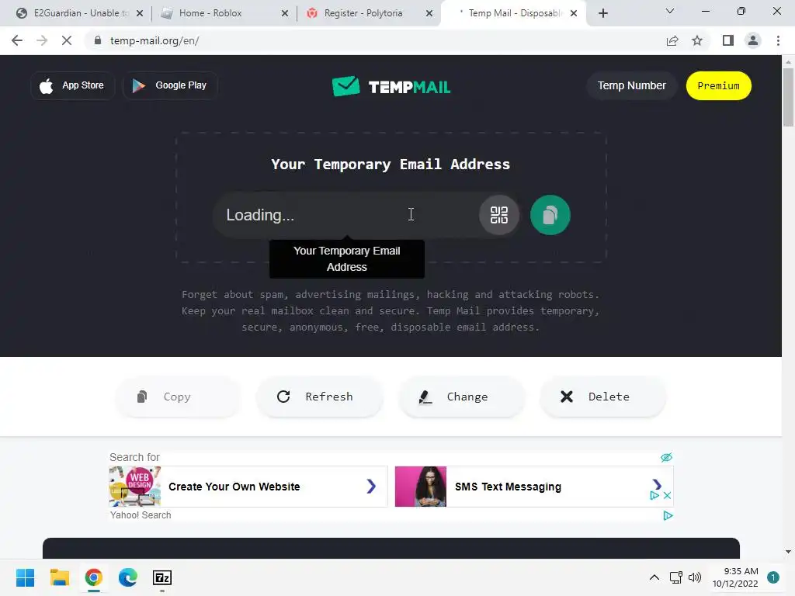Click the scrollbar down arrow

click(x=788, y=552)
